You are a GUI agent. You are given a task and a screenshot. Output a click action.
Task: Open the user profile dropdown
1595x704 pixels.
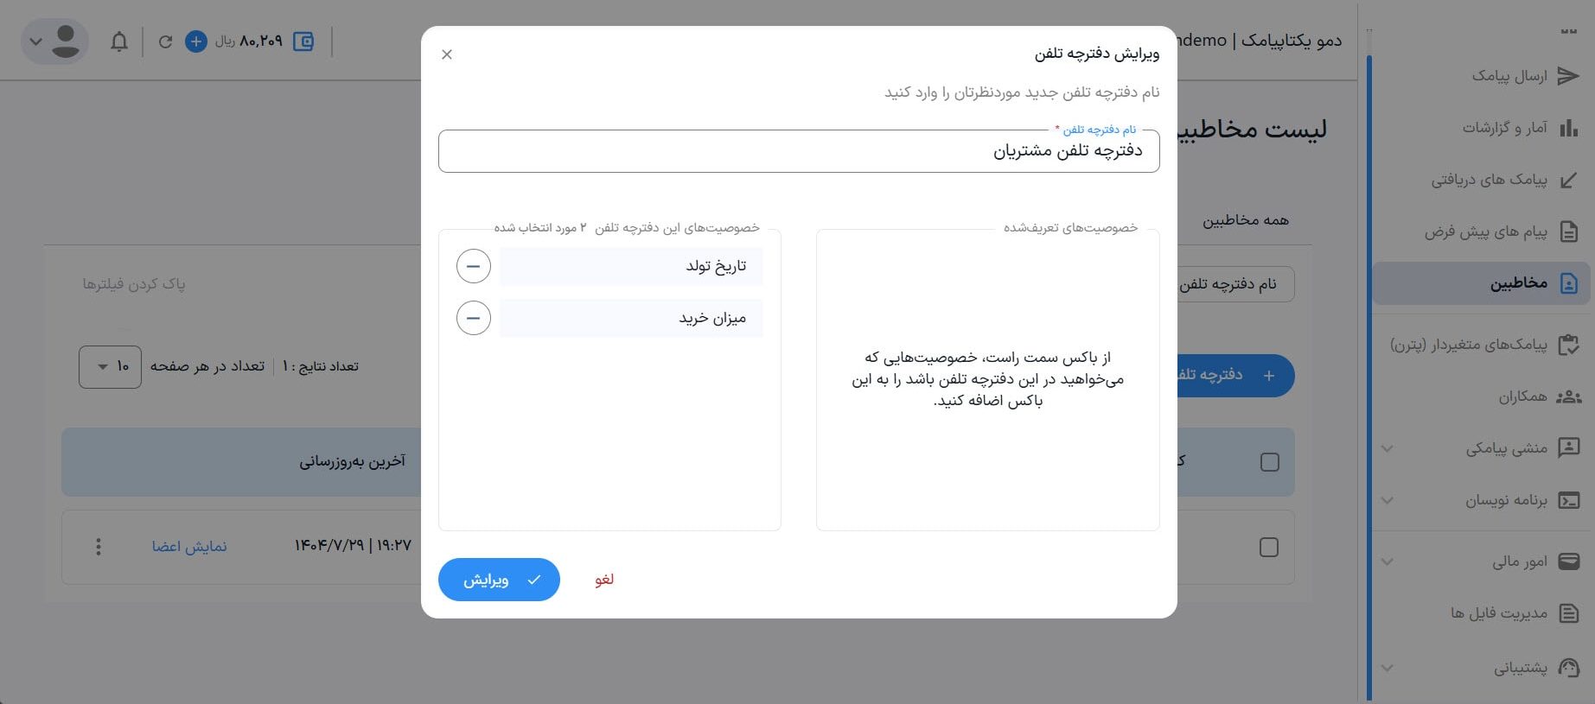(x=54, y=41)
